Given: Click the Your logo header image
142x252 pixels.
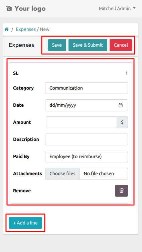Looking at the screenshot, I should (x=26, y=8).
